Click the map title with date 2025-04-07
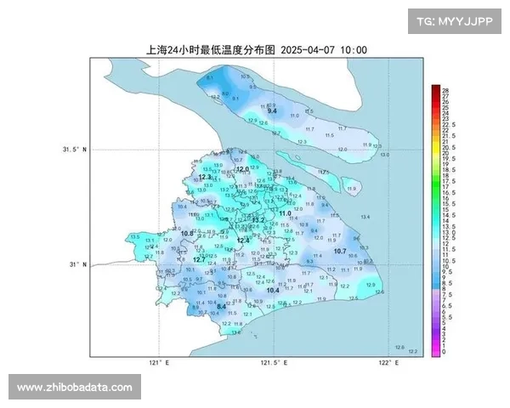The image size is (510, 408). coord(257,50)
